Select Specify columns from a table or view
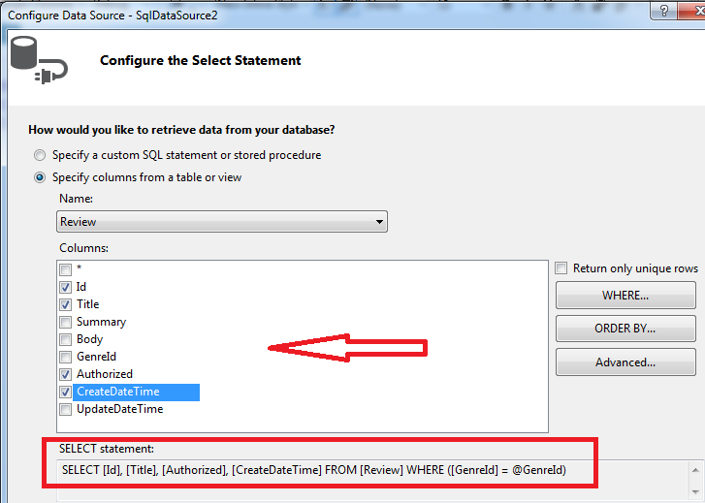705x503 pixels. (40, 177)
